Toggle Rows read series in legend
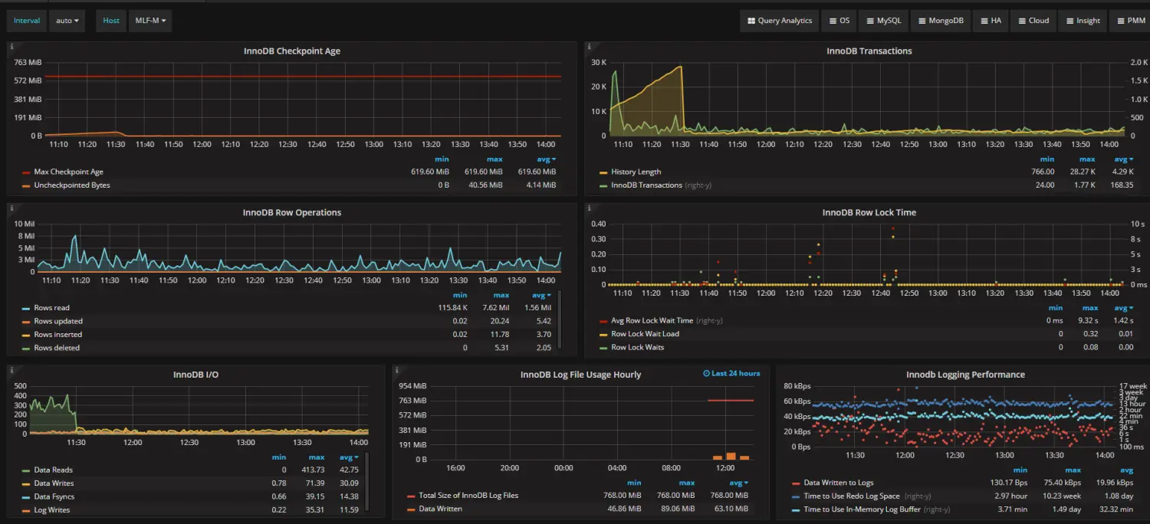Screen dimensions: 1150x524 pos(51,308)
